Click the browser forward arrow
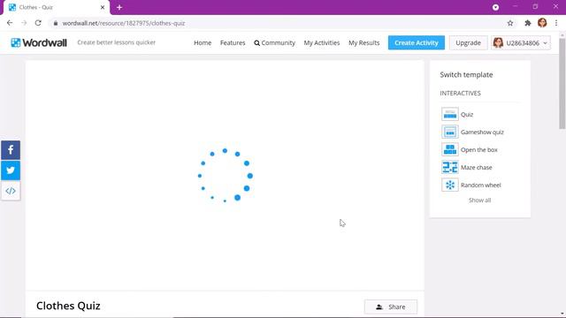Image resolution: width=566 pixels, height=318 pixels. [x=24, y=23]
